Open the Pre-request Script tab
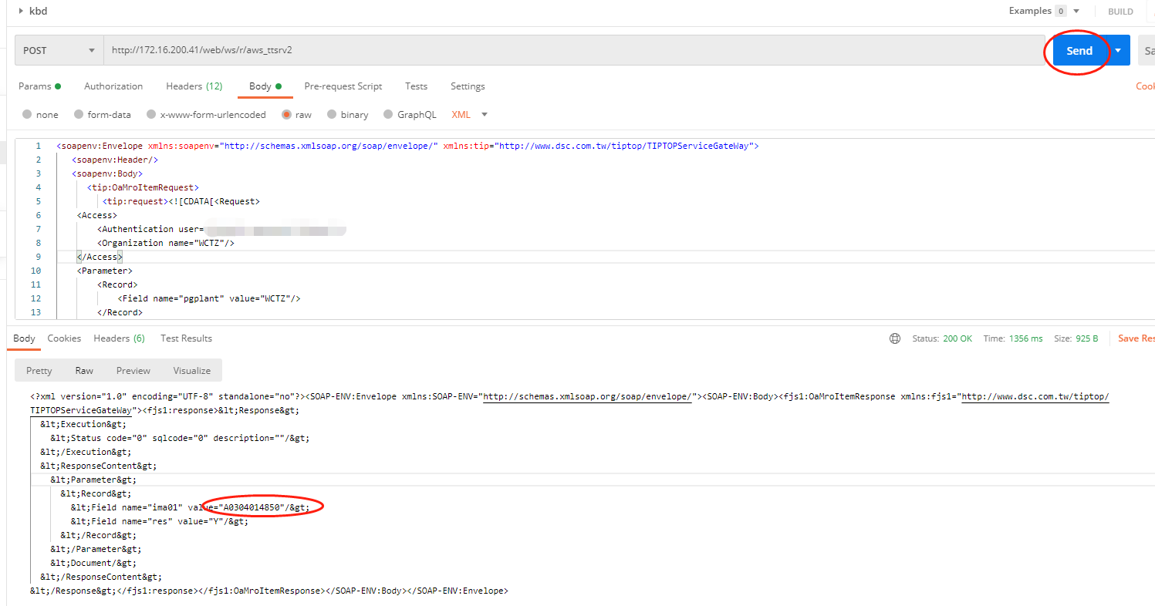 coord(343,86)
